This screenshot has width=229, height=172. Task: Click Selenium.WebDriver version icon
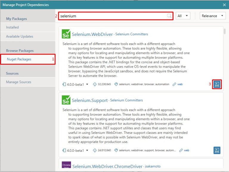click(x=64, y=84)
